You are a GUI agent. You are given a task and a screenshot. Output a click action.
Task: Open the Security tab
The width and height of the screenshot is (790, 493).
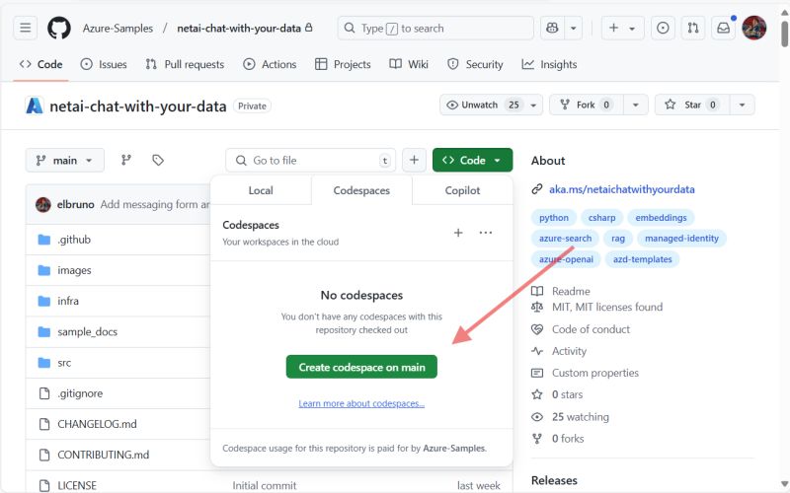pos(475,64)
